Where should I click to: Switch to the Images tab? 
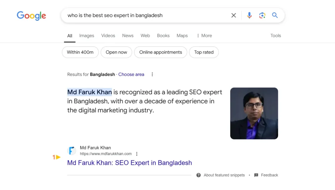87,36
